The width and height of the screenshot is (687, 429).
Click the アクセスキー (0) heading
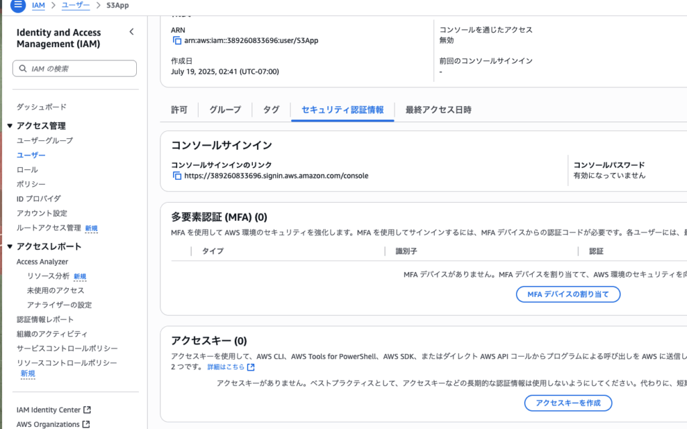tap(209, 341)
